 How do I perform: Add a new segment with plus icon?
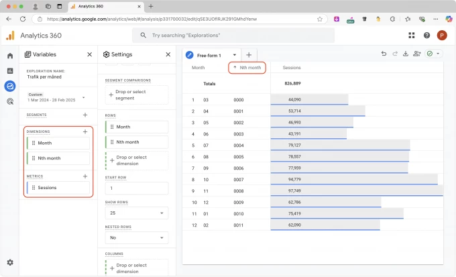(x=85, y=115)
